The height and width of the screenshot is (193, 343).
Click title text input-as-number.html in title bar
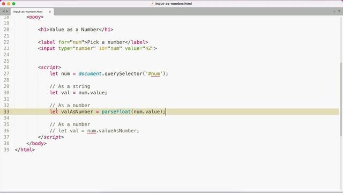174,4
